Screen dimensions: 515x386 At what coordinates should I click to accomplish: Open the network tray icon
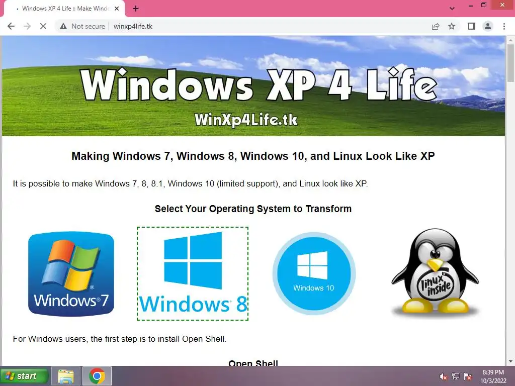[456, 376]
